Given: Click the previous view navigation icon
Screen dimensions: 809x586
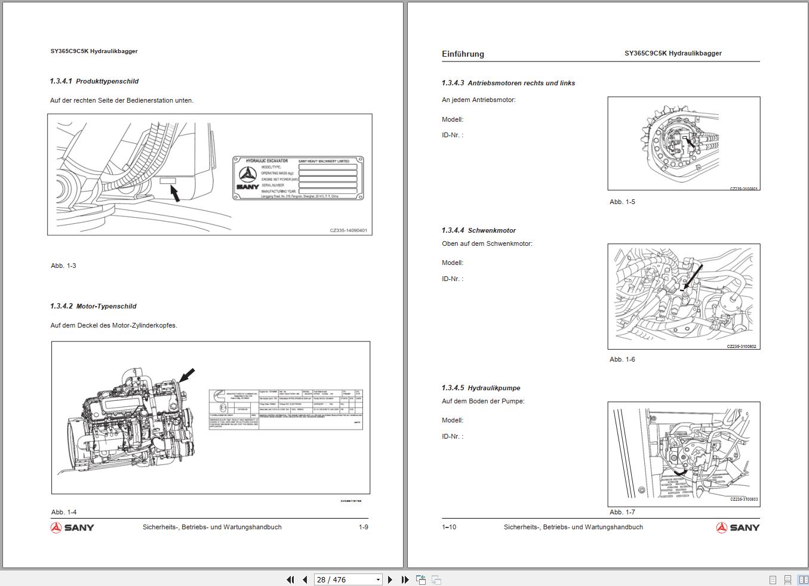Looking at the screenshot, I should [x=421, y=579].
